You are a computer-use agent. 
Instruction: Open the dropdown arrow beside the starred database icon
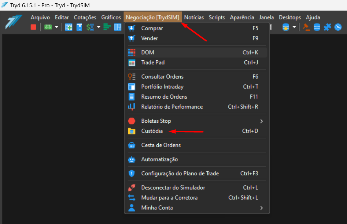click(294, 27)
